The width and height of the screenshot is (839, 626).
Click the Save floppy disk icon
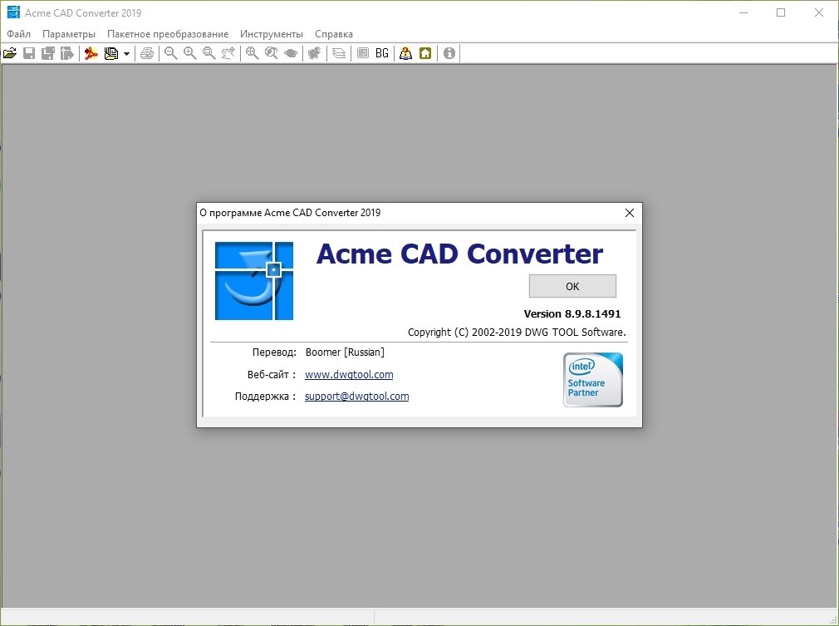click(x=29, y=53)
